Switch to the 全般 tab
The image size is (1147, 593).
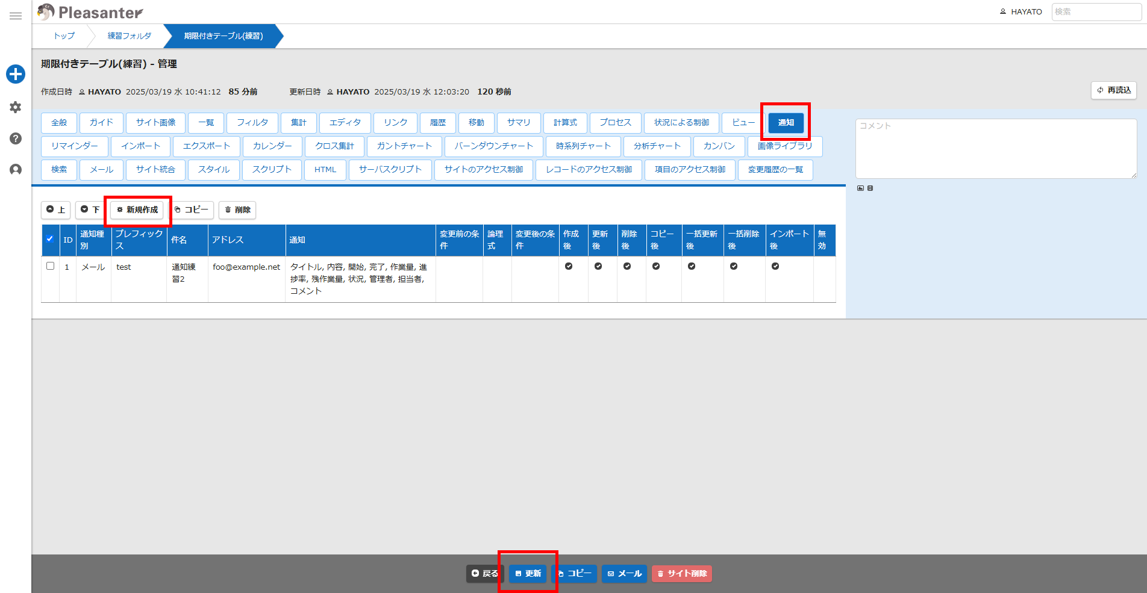pos(59,123)
